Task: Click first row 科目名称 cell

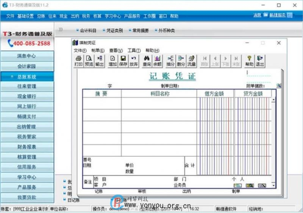Action: (x=159, y=103)
